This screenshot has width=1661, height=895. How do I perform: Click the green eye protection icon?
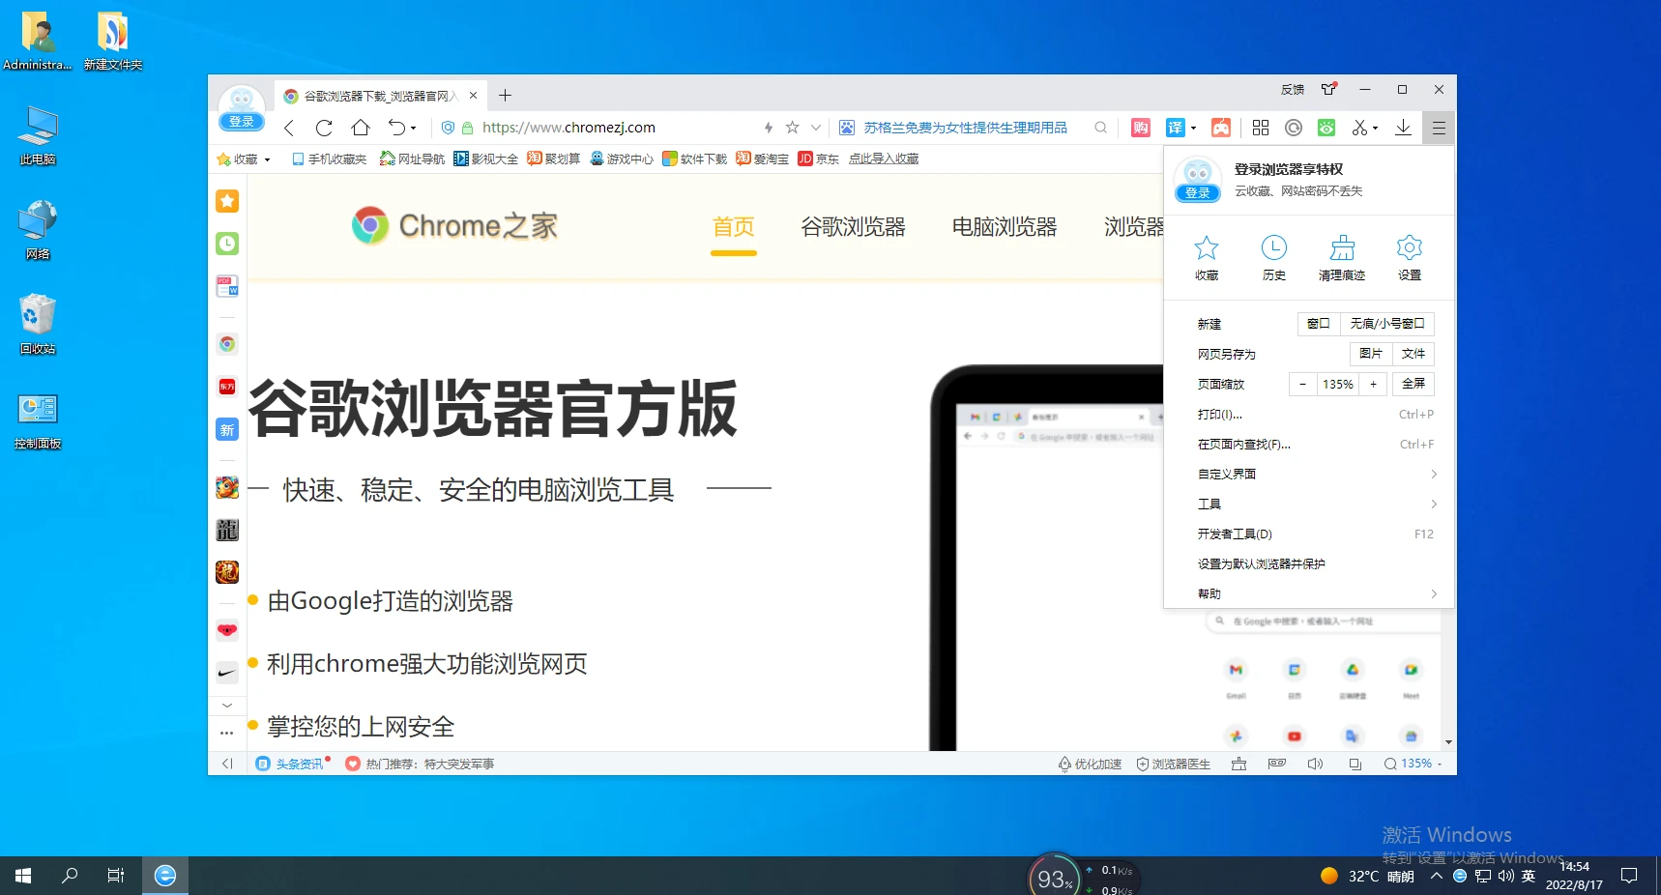(1326, 128)
